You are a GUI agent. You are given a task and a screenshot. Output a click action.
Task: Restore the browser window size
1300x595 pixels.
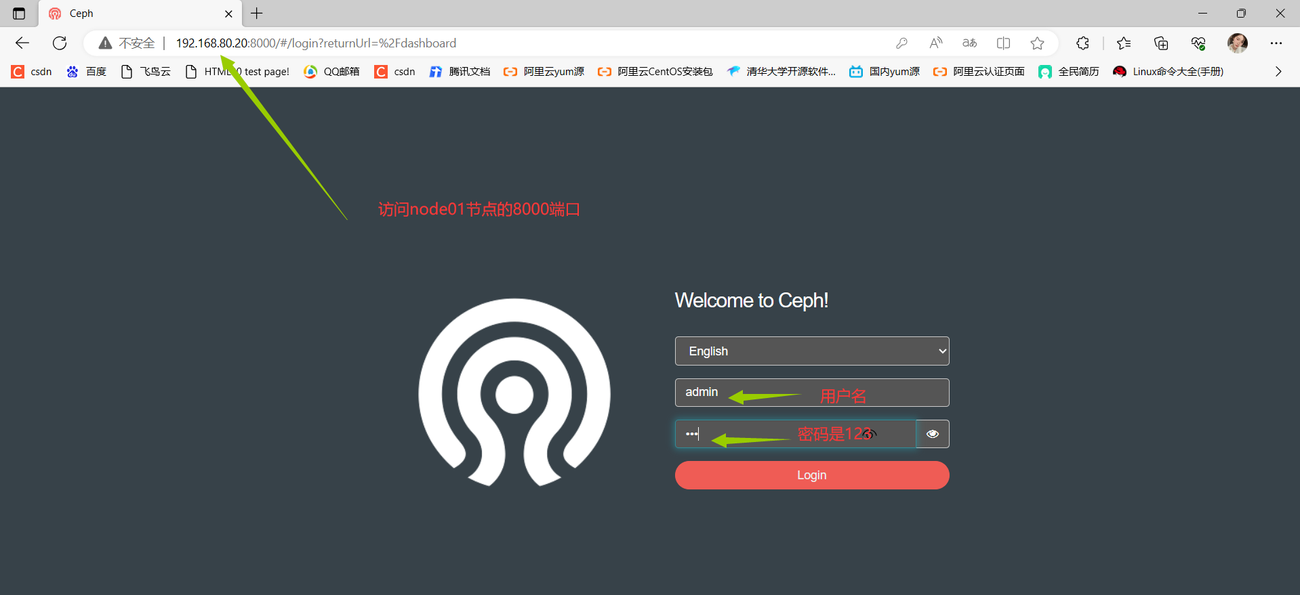tap(1241, 14)
